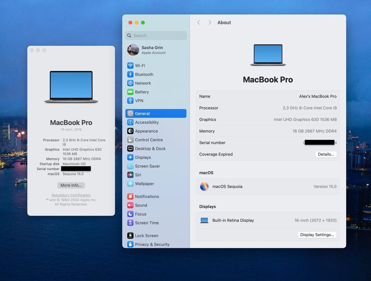Click the green Battery icon
Viewport: 371px width, 281px height.
[130, 92]
